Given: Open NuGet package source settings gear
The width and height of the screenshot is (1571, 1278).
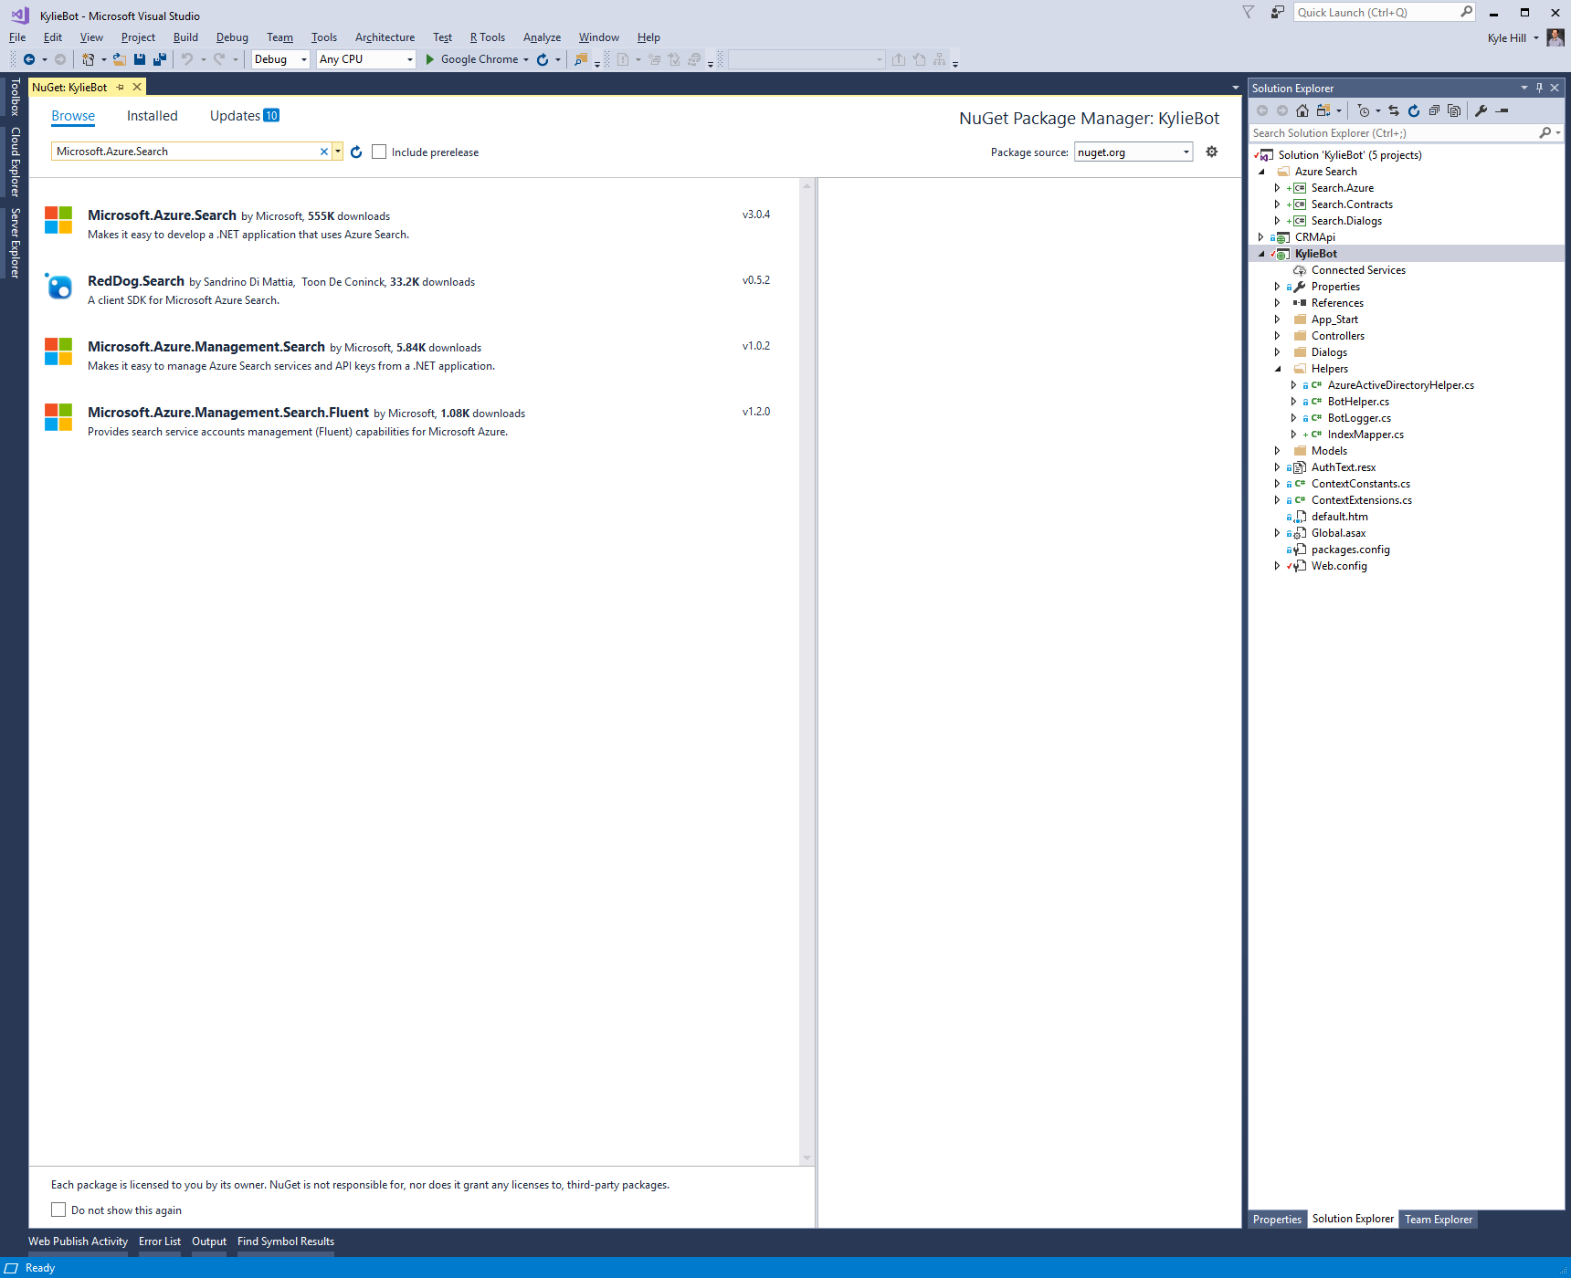Looking at the screenshot, I should [1212, 152].
